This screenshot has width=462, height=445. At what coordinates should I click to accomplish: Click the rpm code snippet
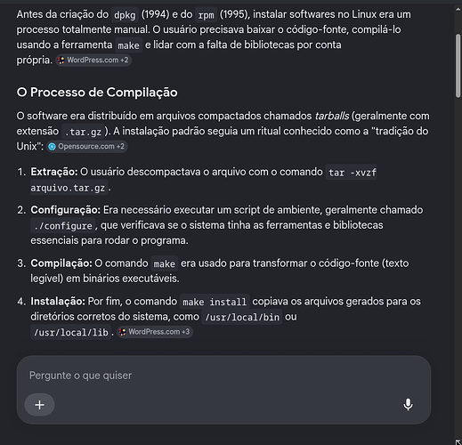click(206, 15)
